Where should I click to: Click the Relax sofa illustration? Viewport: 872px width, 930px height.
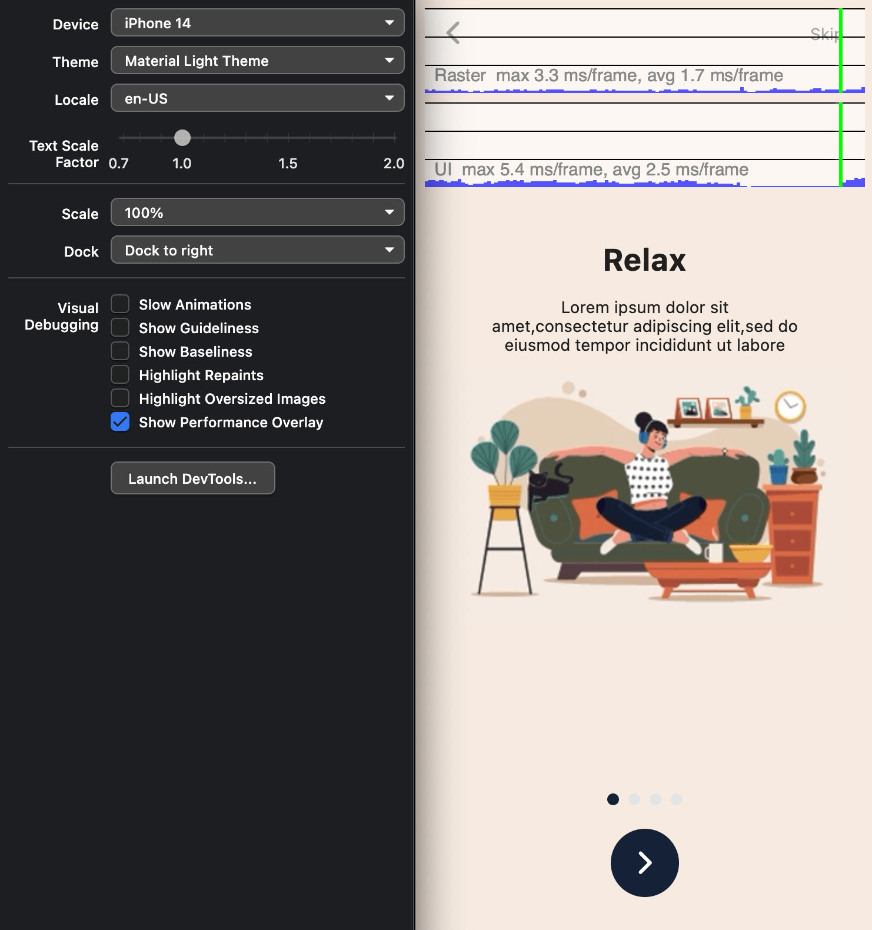click(x=645, y=491)
